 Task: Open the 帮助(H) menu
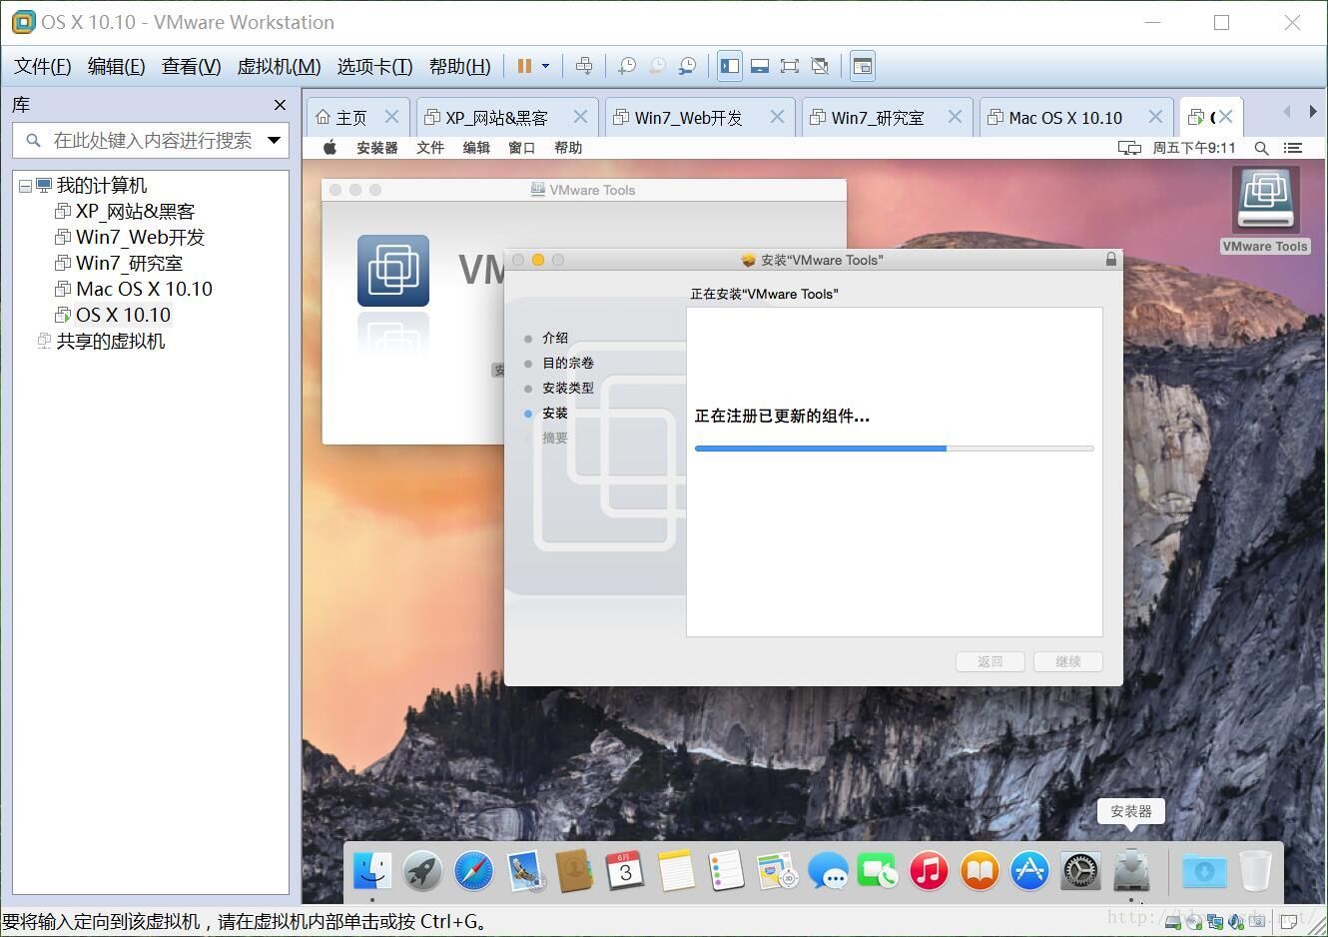point(459,66)
